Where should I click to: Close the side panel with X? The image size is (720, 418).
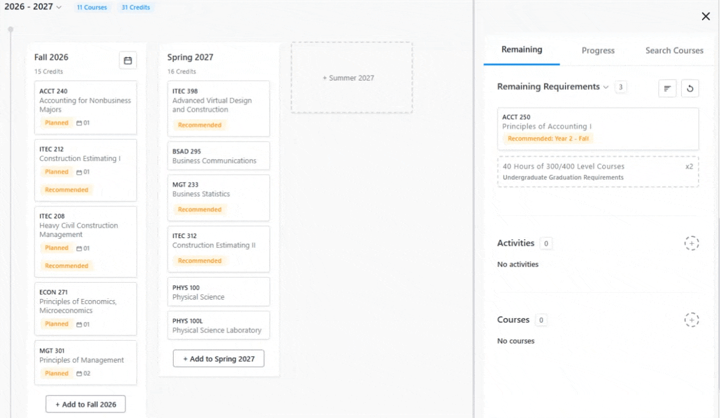point(705,16)
